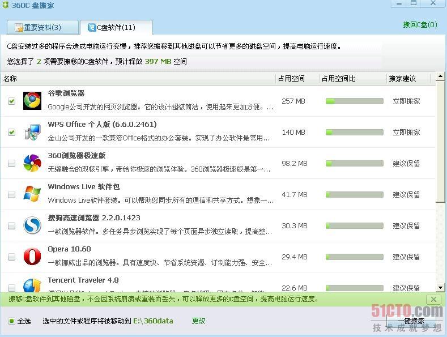Select the WPS Office 个人版 title text
Screen dimensions: 447x337
tap(103, 124)
